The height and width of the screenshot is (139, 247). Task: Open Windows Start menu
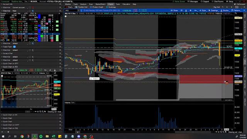coord(3,136)
